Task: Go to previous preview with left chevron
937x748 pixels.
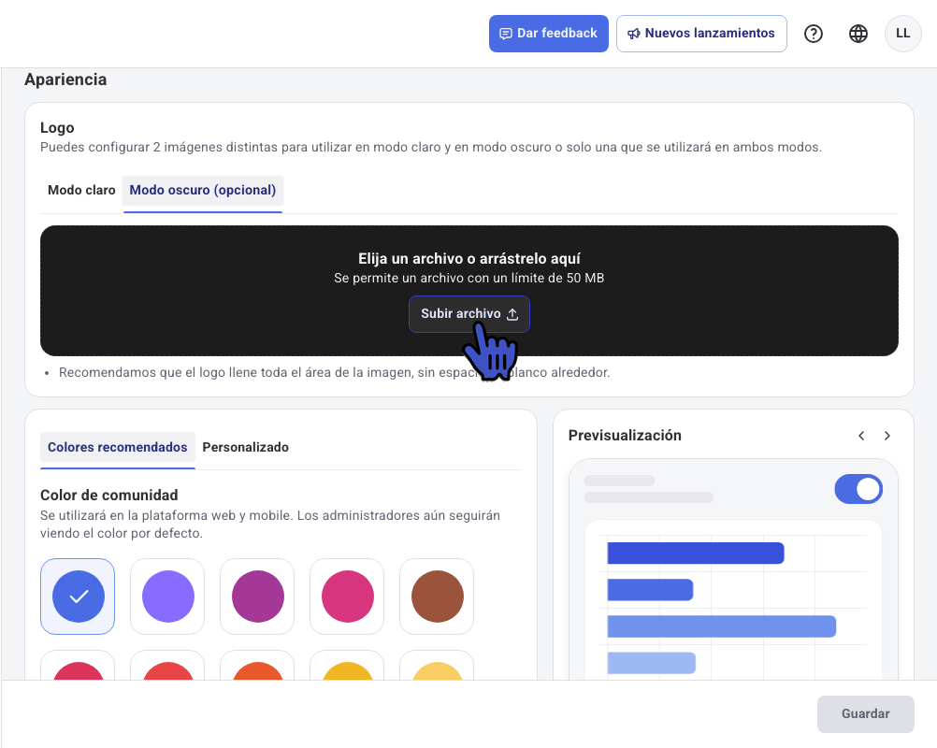Action: pyautogui.click(x=861, y=436)
